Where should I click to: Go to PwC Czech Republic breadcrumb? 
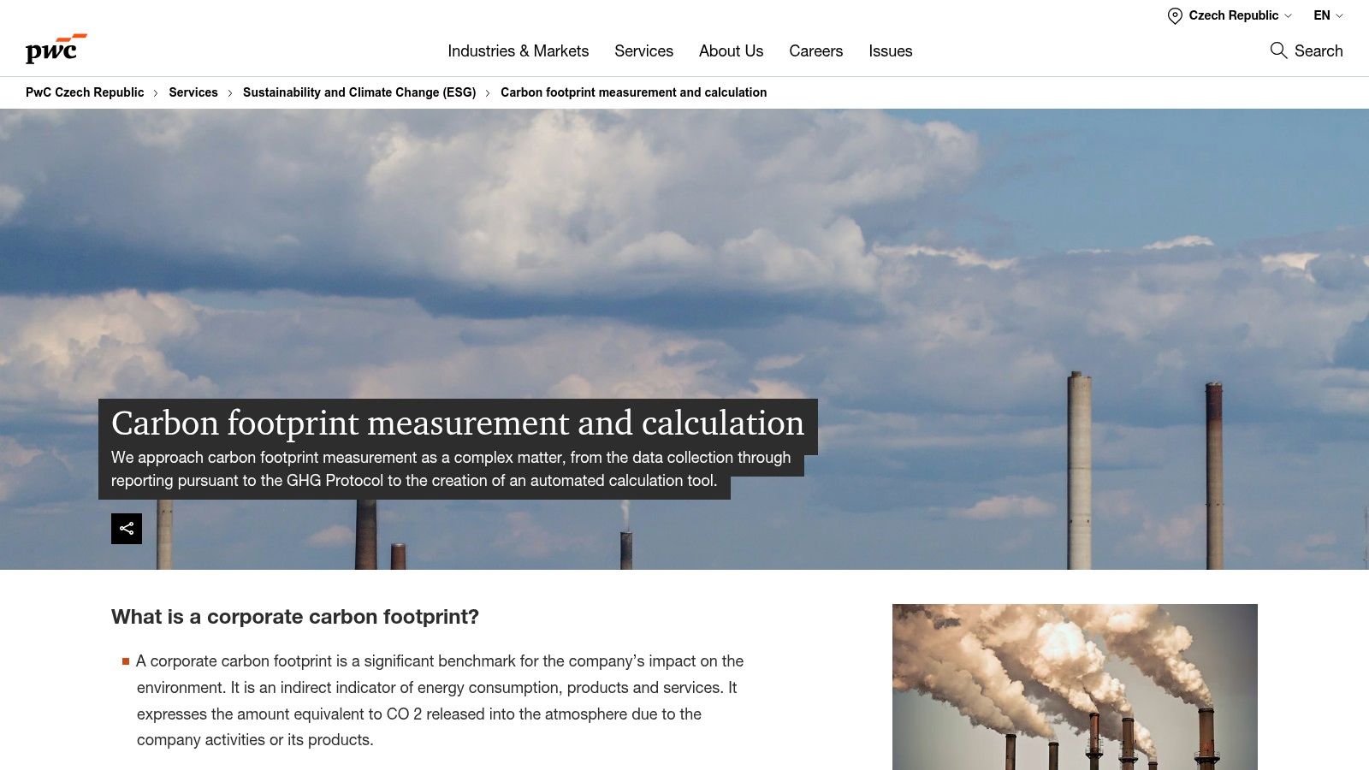click(85, 92)
